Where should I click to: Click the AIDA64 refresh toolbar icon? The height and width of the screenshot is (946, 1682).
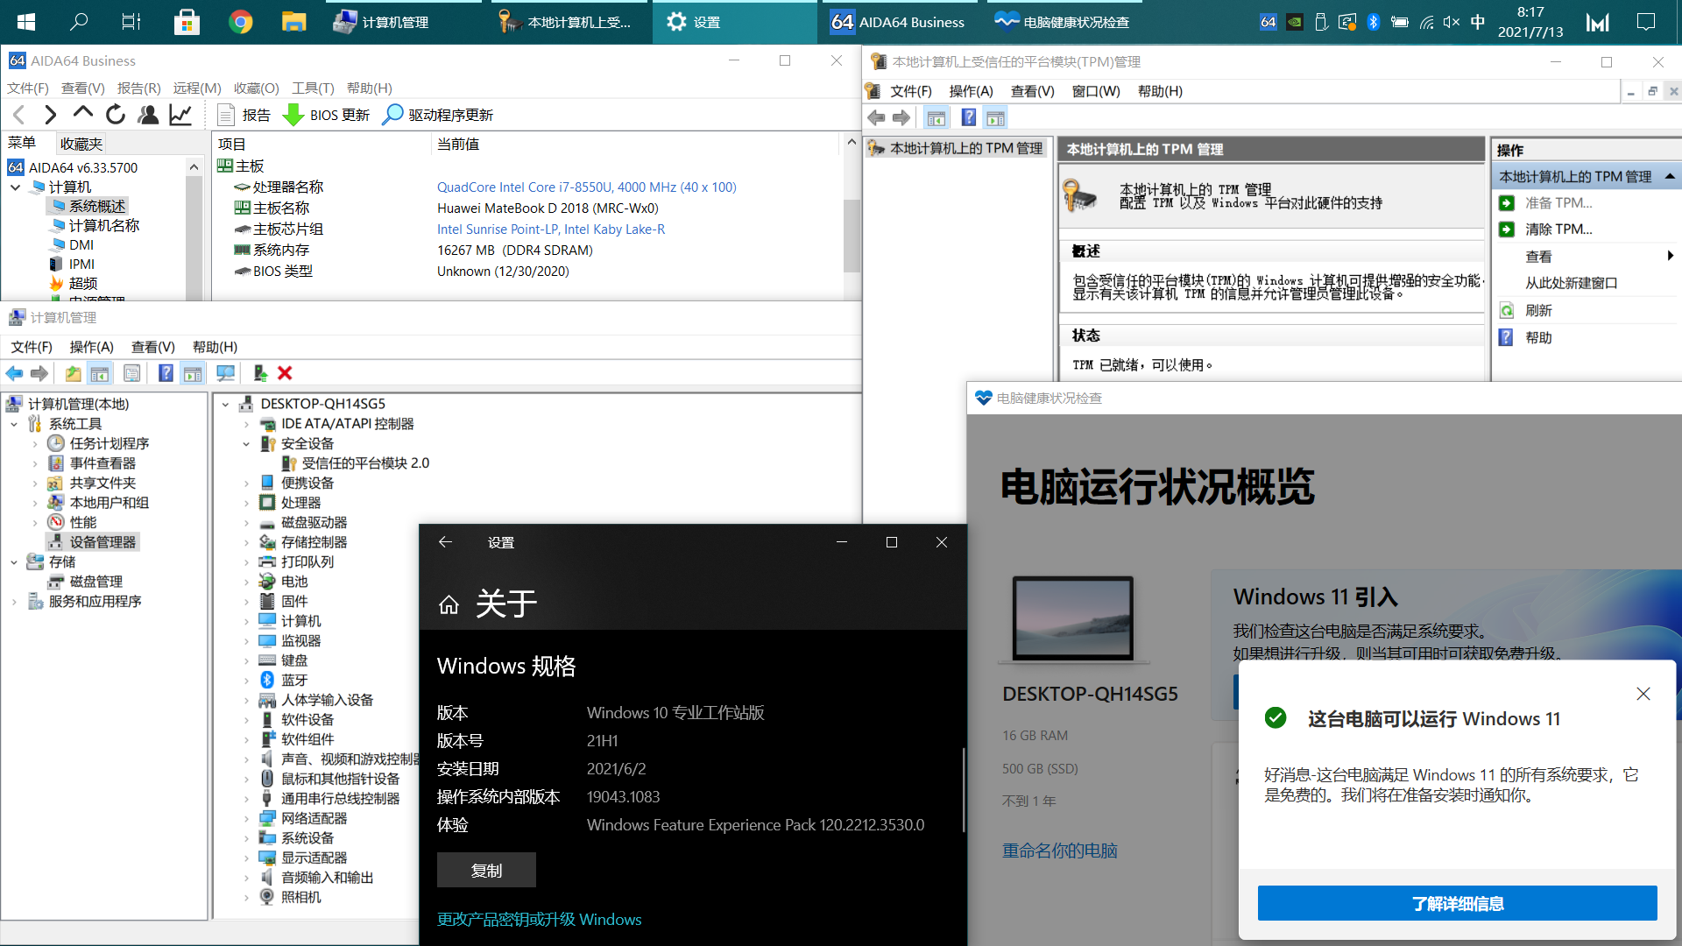point(116,115)
